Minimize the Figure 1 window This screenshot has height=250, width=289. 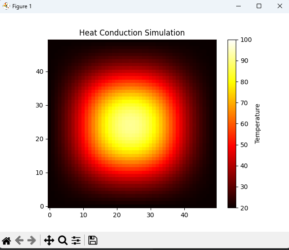pos(238,6)
